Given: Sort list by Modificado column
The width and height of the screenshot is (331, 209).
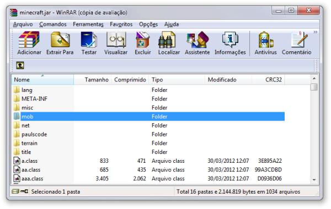Looking at the screenshot, I should [228, 80].
